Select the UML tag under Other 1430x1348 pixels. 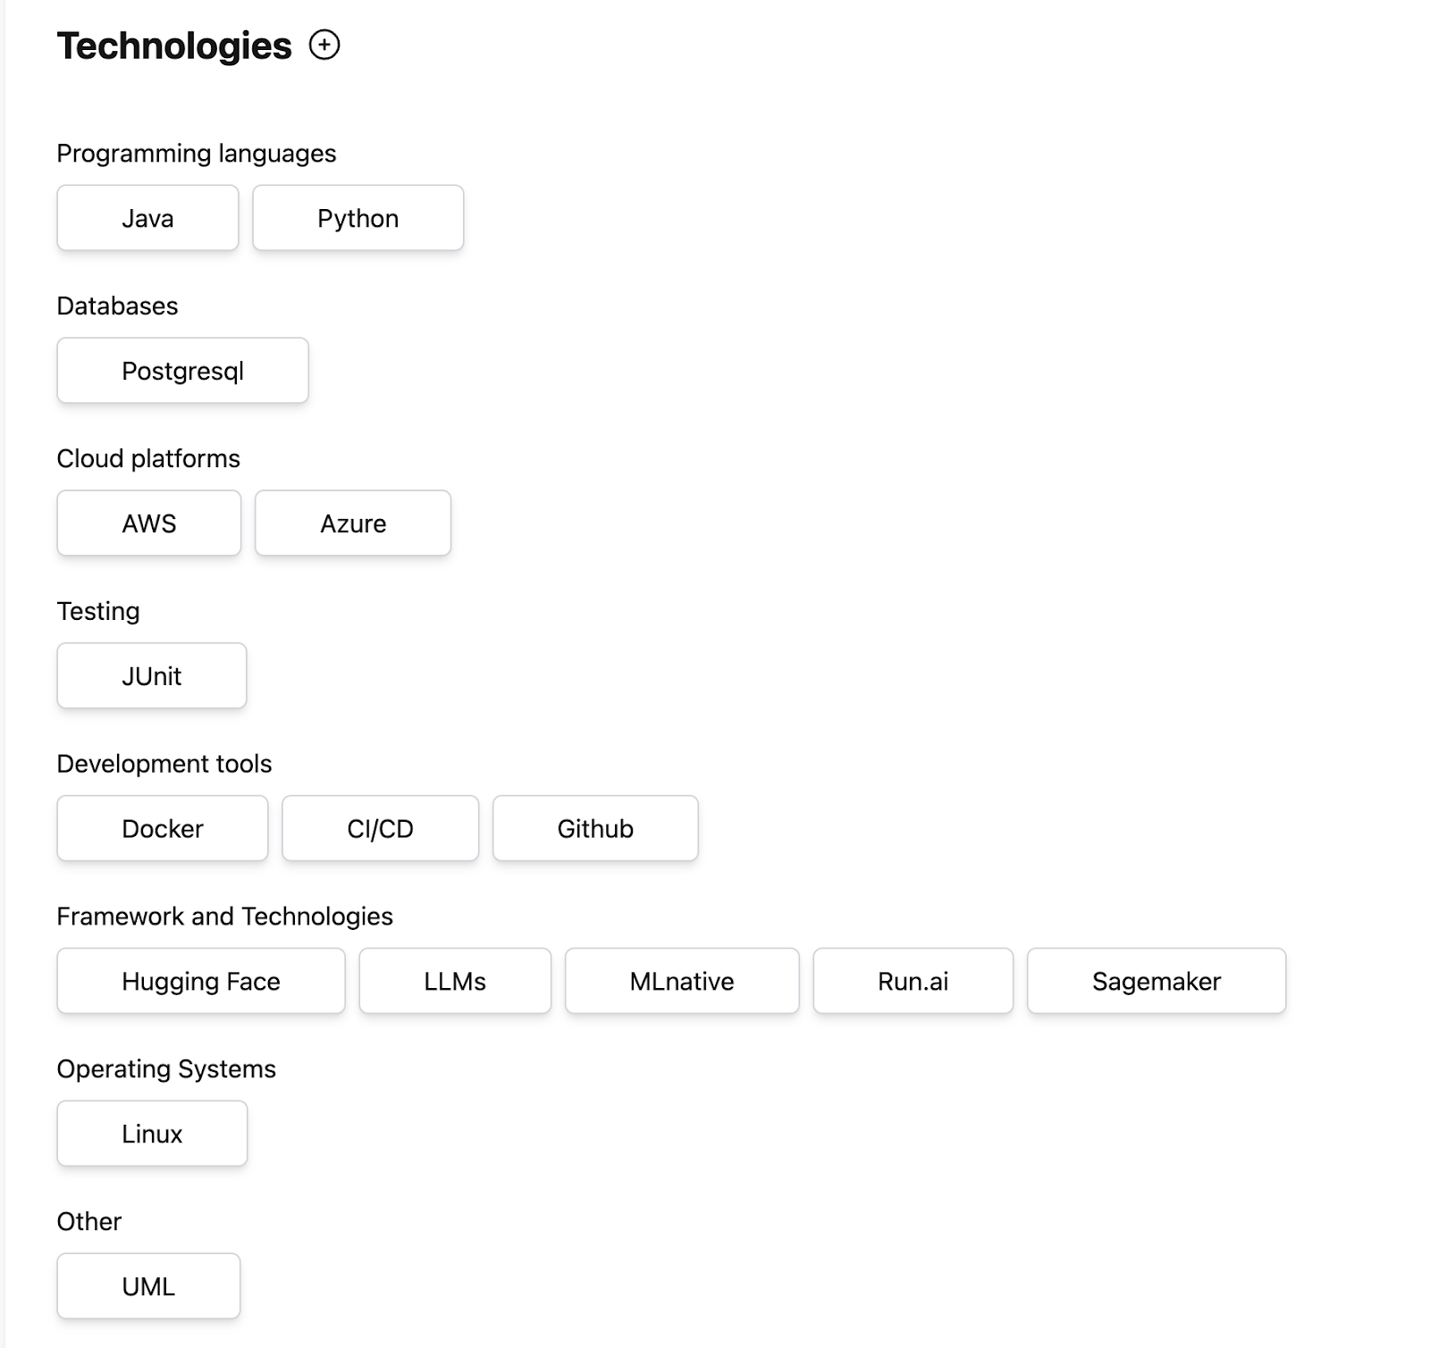click(x=148, y=1287)
